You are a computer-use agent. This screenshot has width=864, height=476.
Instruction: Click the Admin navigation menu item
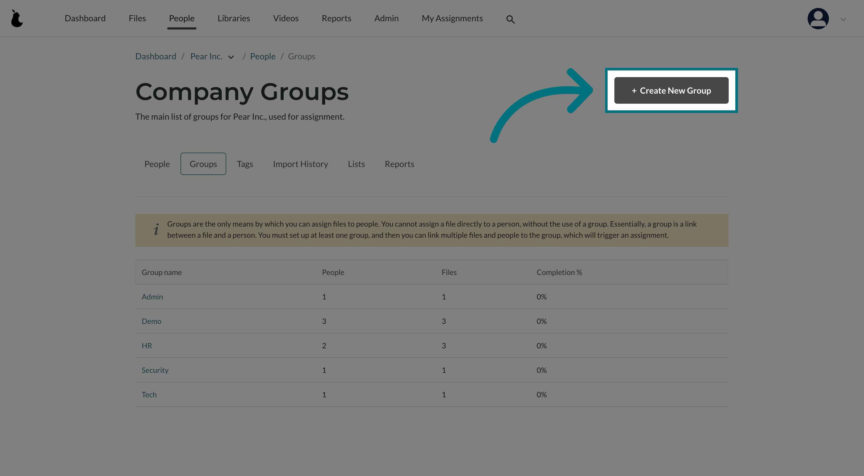[x=386, y=18]
